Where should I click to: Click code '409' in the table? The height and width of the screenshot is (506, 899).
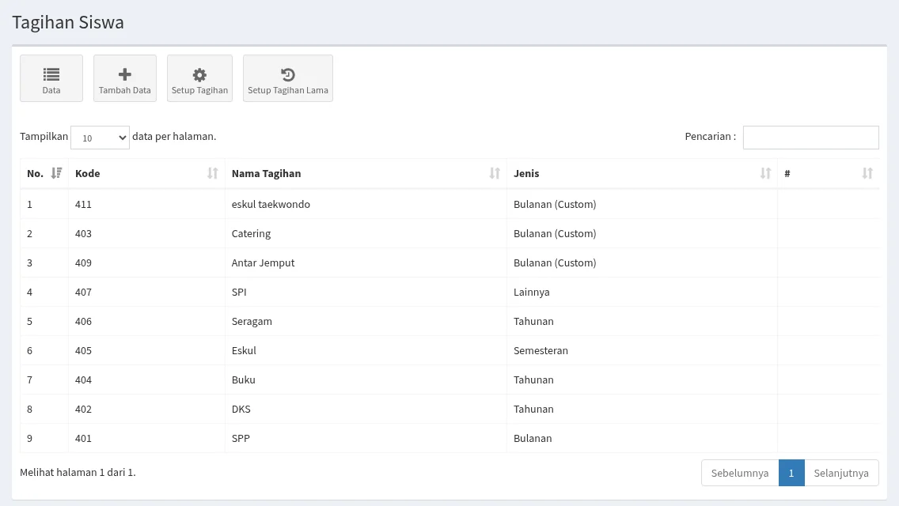click(x=83, y=262)
